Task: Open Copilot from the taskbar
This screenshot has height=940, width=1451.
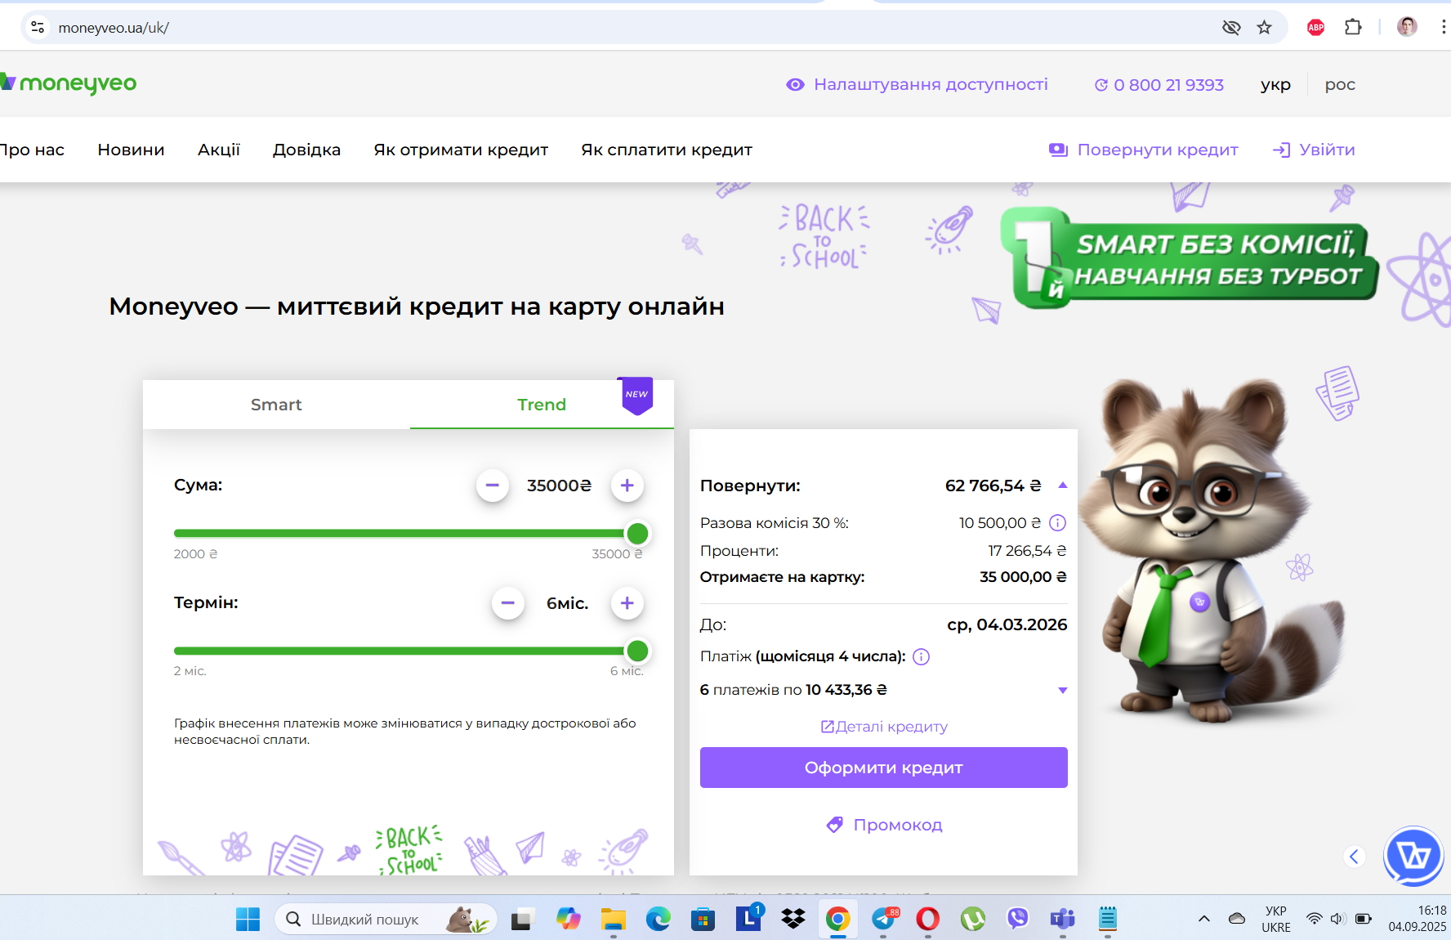Action: pos(568,920)
